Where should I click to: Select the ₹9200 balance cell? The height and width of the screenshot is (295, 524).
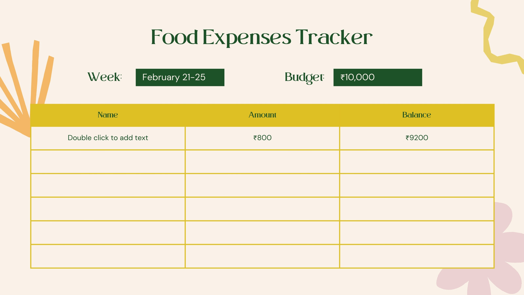(x=417, y=138)
